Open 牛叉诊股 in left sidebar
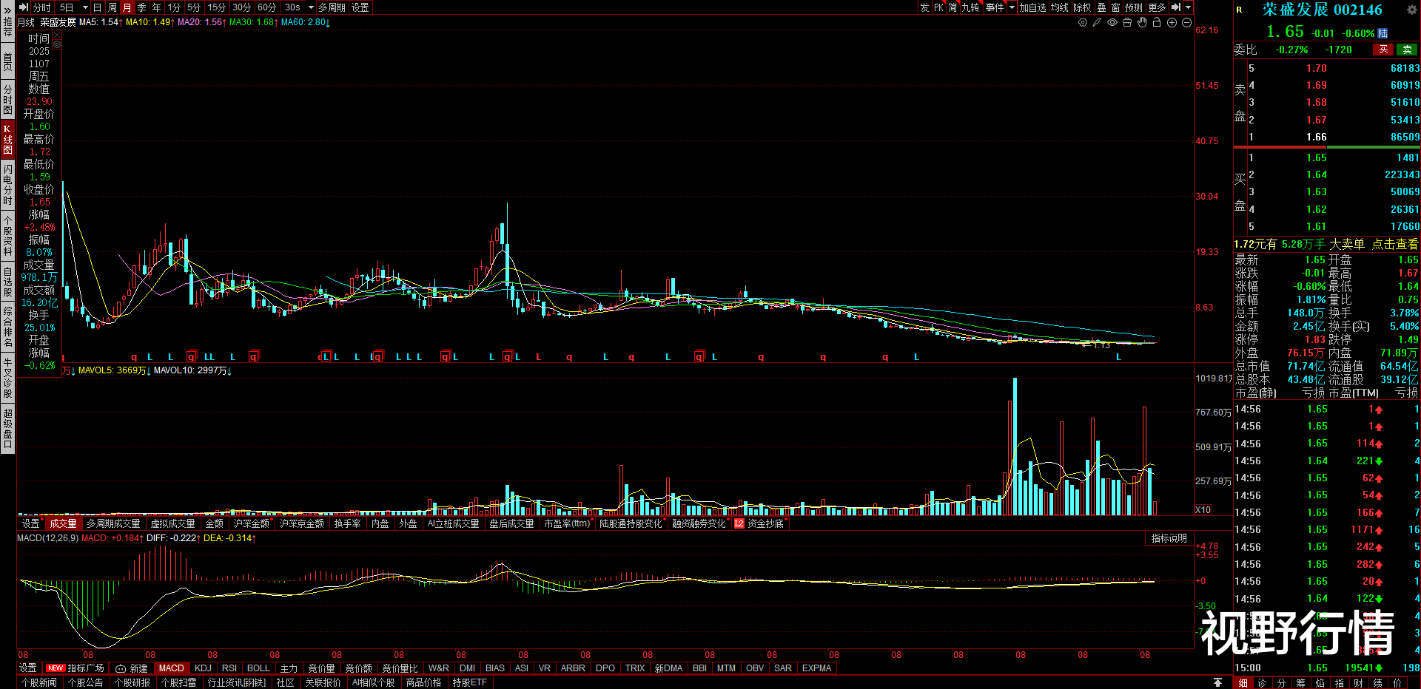This screenshot has width=1421, height=689. 7,377
